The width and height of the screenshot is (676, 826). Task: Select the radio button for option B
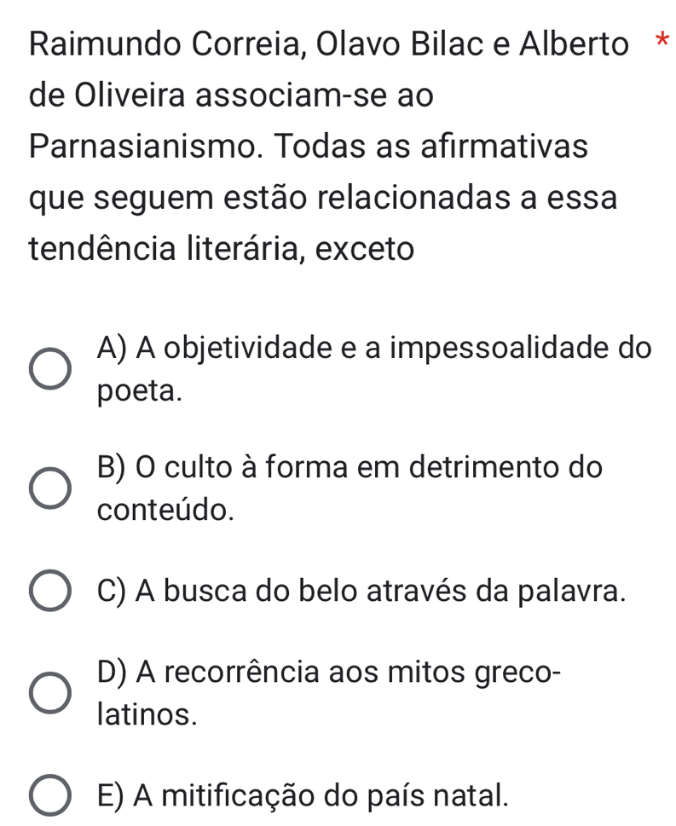[50, 488]
